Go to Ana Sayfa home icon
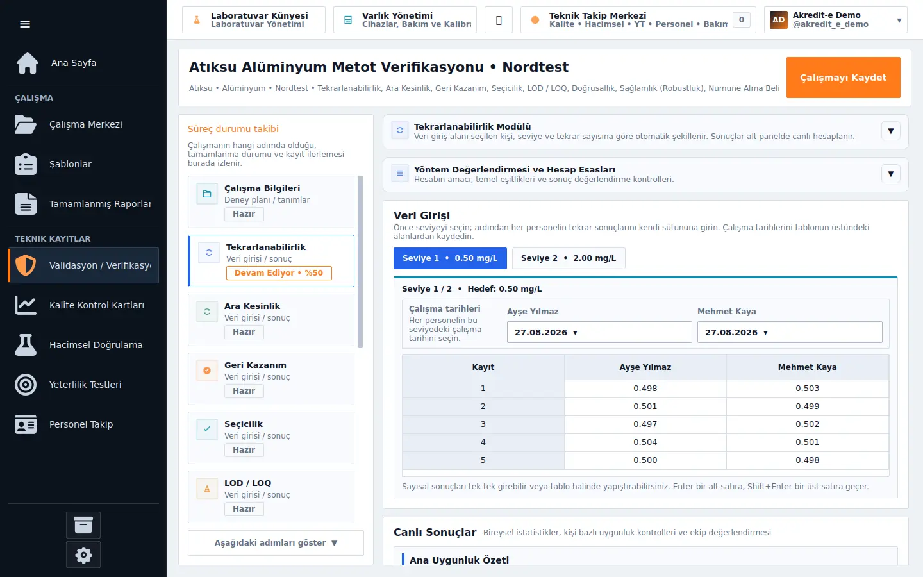Screen dimensions: 923x577 point(27,63)
